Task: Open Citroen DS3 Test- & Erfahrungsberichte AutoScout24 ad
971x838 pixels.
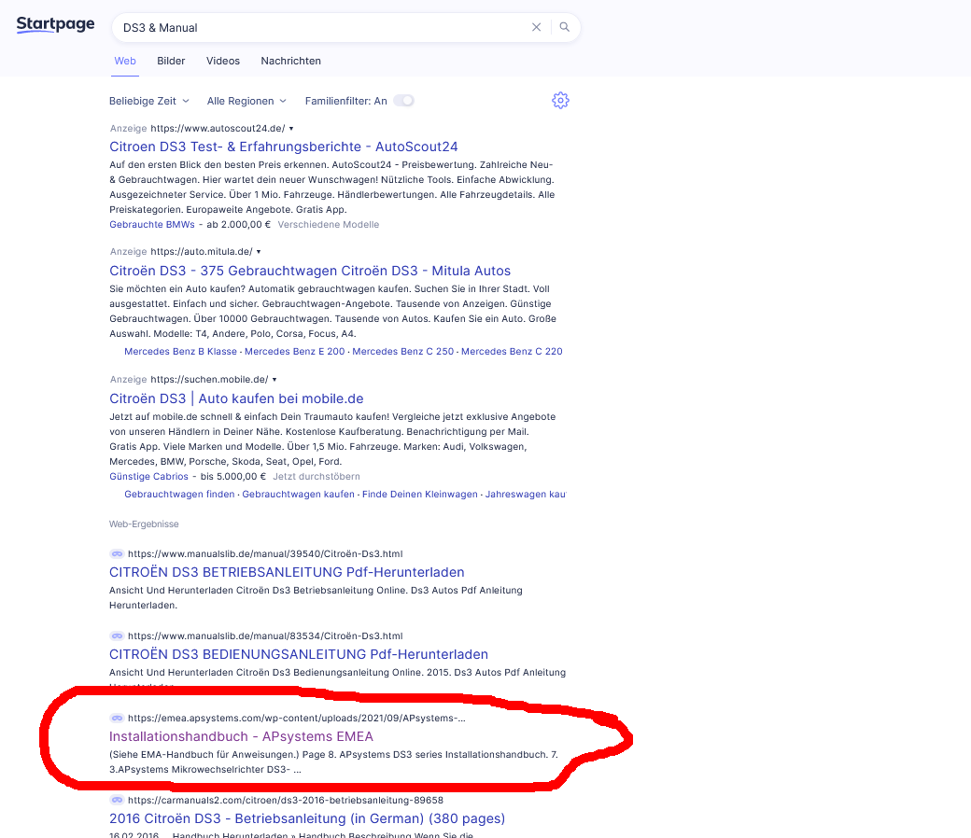Action: [284, 147]
